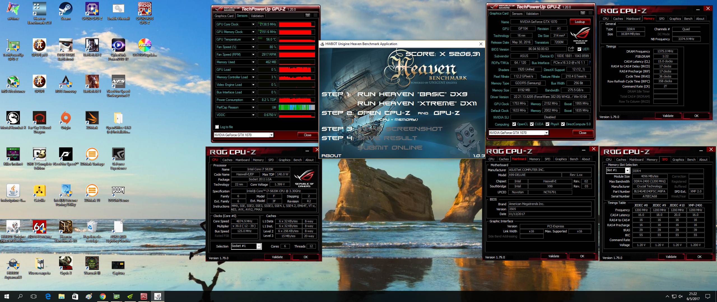The width and height of the screenshot is (717, 302).
Task: Open Caches tab in CPU-Z CPU window
Action: click(x=227, y=160)
